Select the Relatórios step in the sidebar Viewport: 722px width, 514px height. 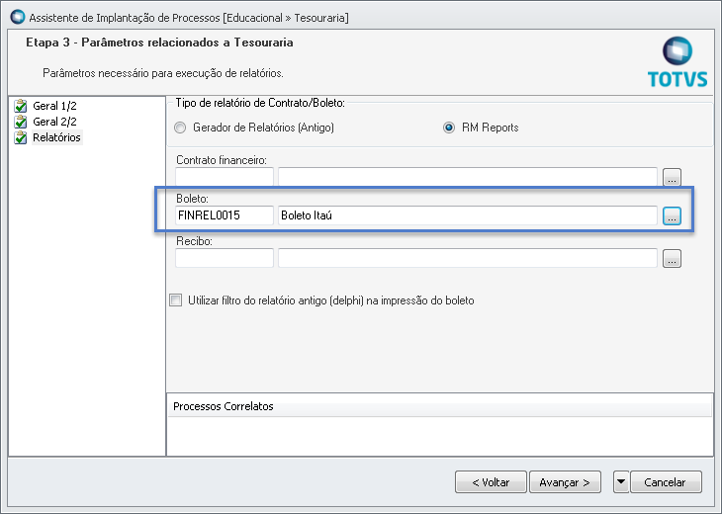coord(57,137)
